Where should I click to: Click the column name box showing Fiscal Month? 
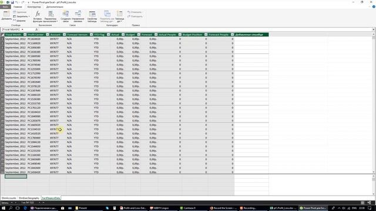point(11,29)
